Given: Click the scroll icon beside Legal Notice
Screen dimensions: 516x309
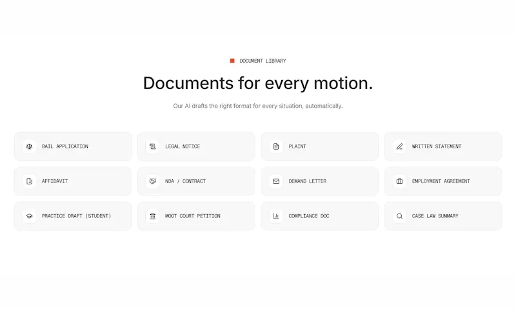Looking at the screenshot, I should coord(153,146).
